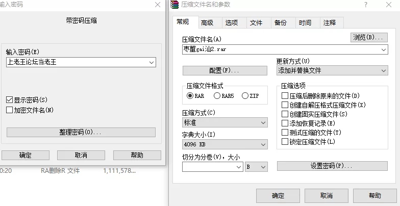Click the file row reading RA删除R 文件
This screenshot has width=400, height=206.
point(60,171)
